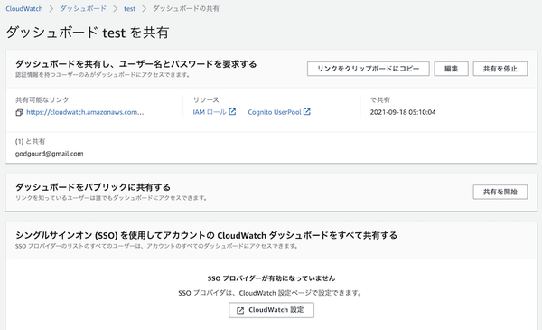542x330 pixels.
Task: Open the IAM ロール resource link
Action: (x=210, y=112)
